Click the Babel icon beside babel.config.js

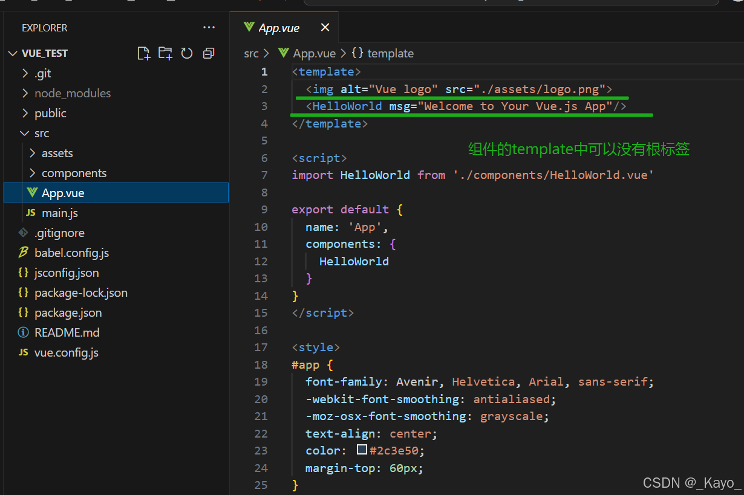point(22,253)
